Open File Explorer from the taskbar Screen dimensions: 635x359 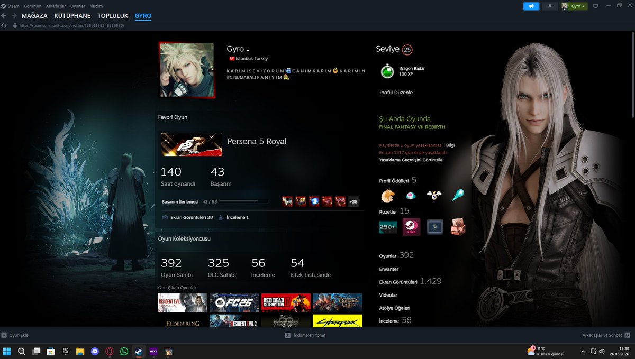[80, 351]
